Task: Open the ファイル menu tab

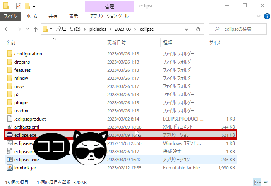Action: (x=10, y=16)
